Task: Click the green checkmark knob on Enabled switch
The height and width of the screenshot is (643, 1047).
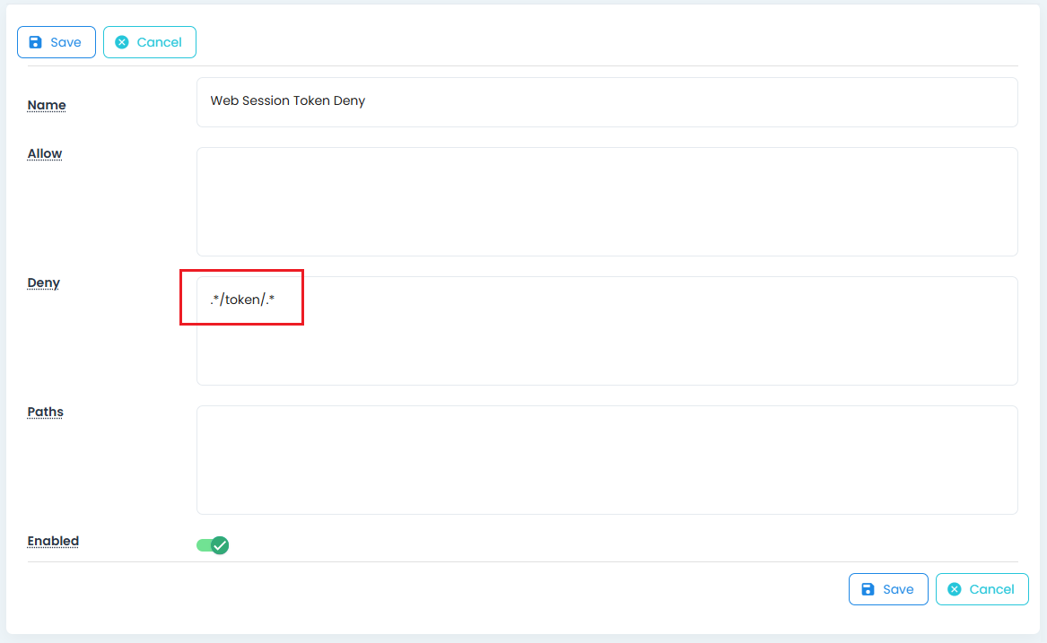Action: click(x=220, y=545)
